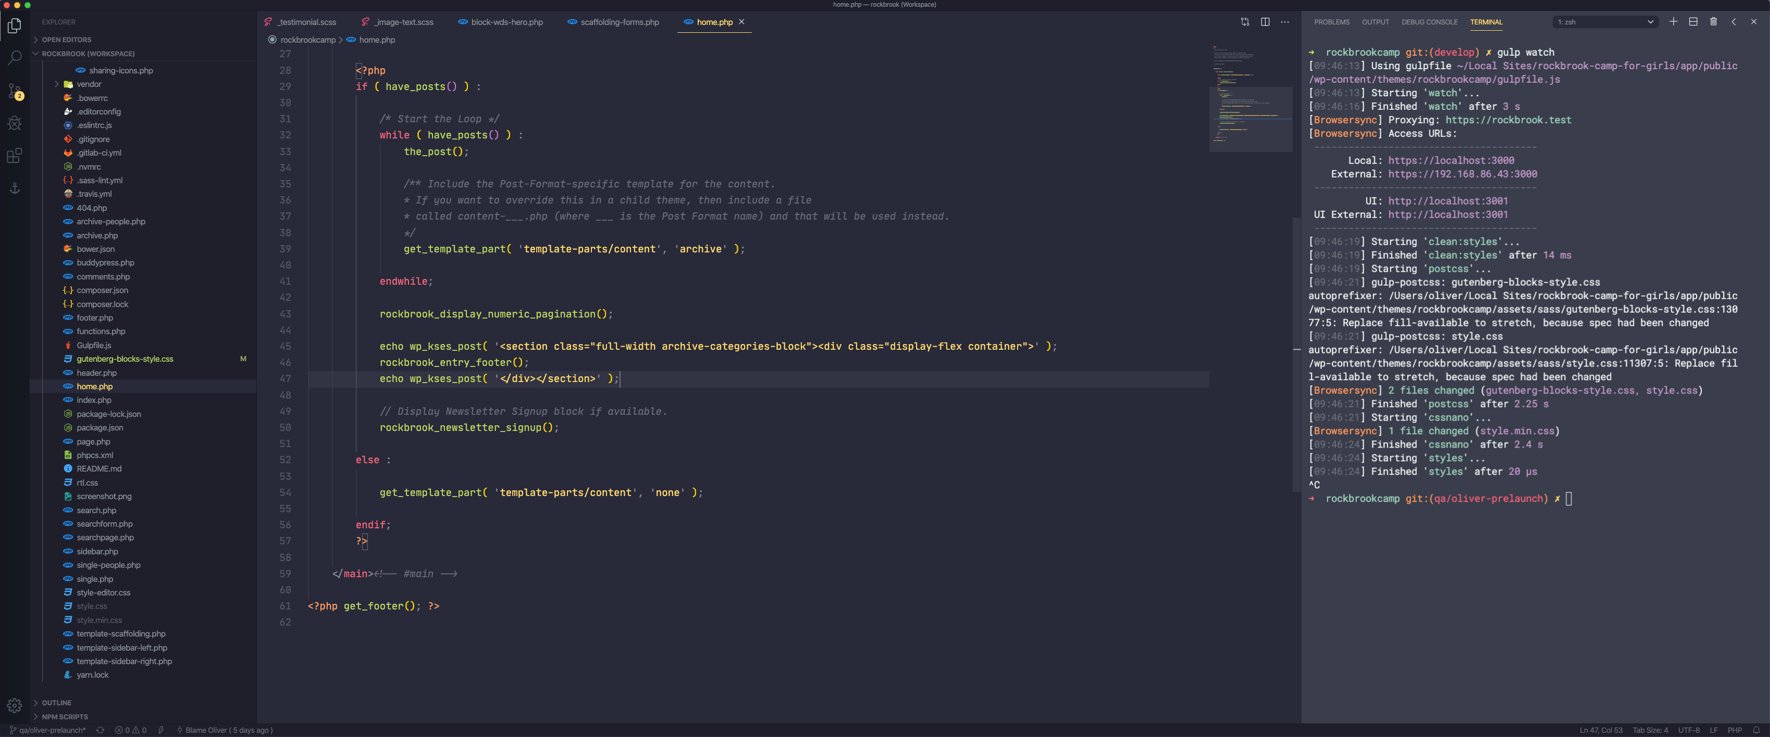Click the kill terminal trash icon
The image size is (1770, 737).
tap(1714, 21)
